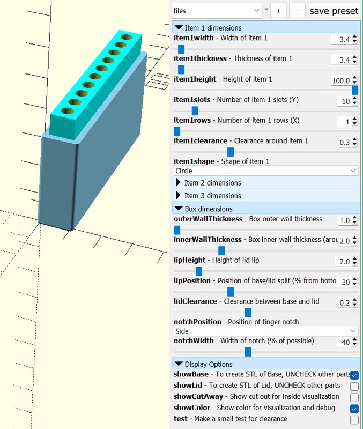This screenshot has width=363, height=429.
Task: Click the item1slots value field
Action: pos(344,101)
